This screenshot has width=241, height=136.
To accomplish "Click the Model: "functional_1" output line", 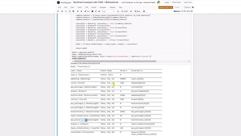I will click(81, 66).
